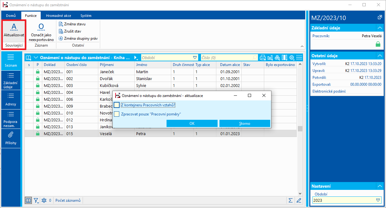
Task: Collapse the Ostatní údaje panel
Action: (x=380, y=56)
